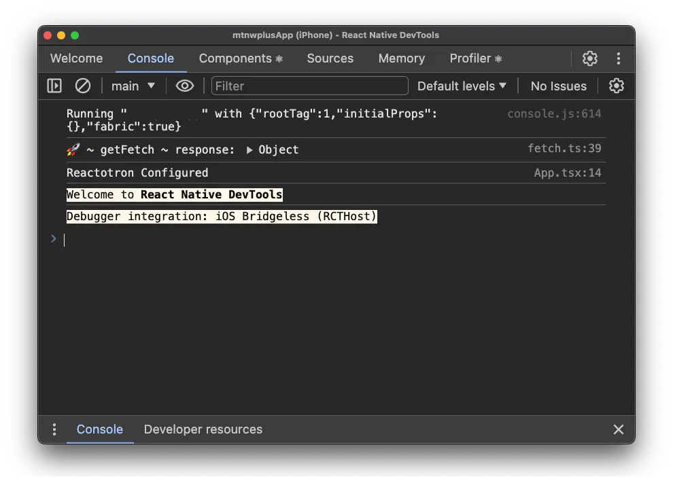
Task: Select the Welcome to React Native DevTools message
Action: tap(174, 194)
